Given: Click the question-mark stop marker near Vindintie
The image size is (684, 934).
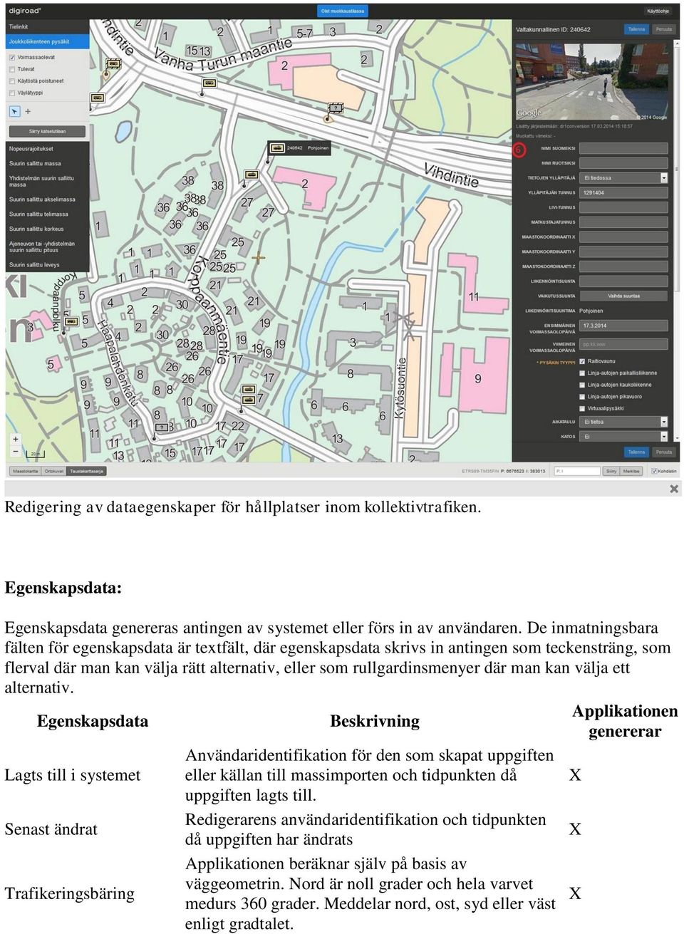Looking at the screenshot, I should [336, 108].
